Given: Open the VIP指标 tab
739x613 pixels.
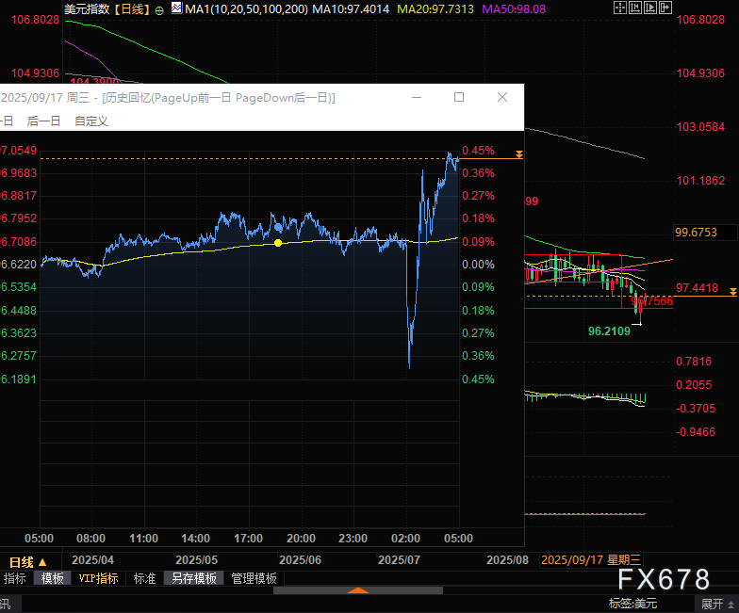Looking at the screenshot, I should (x=98, y=578).
